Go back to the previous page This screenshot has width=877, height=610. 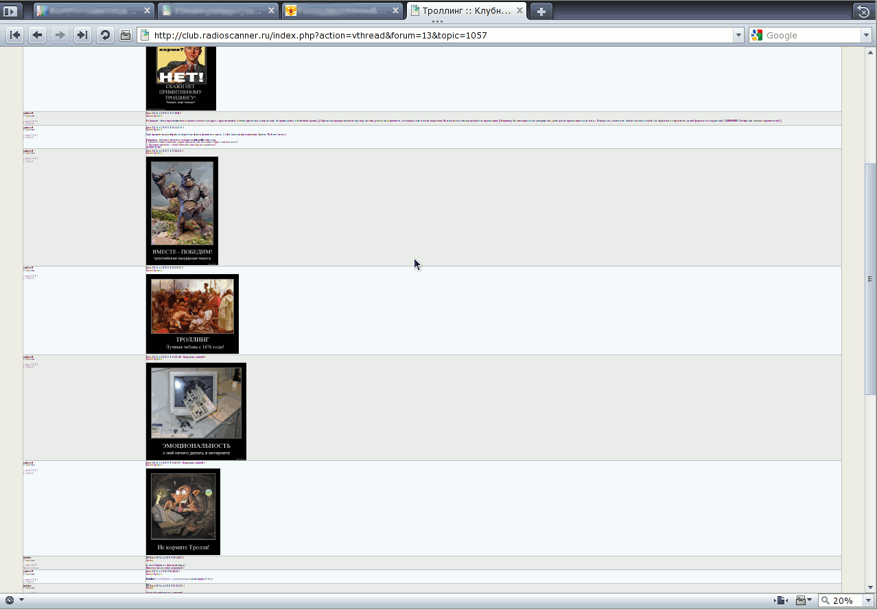pyautogui.click(x=38, y=35)
